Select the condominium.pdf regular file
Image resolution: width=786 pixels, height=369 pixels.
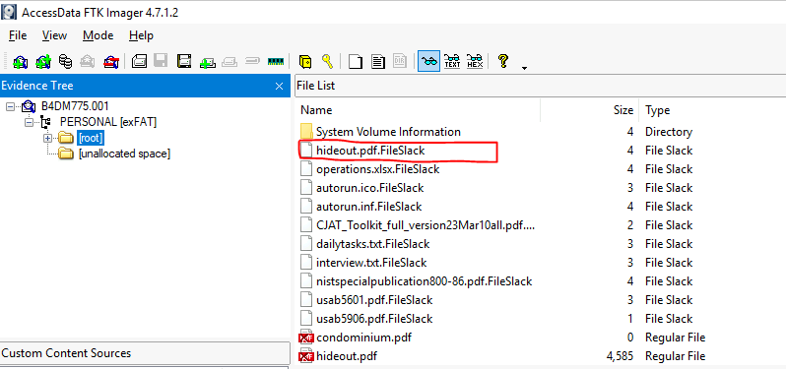tap(363, 338)
